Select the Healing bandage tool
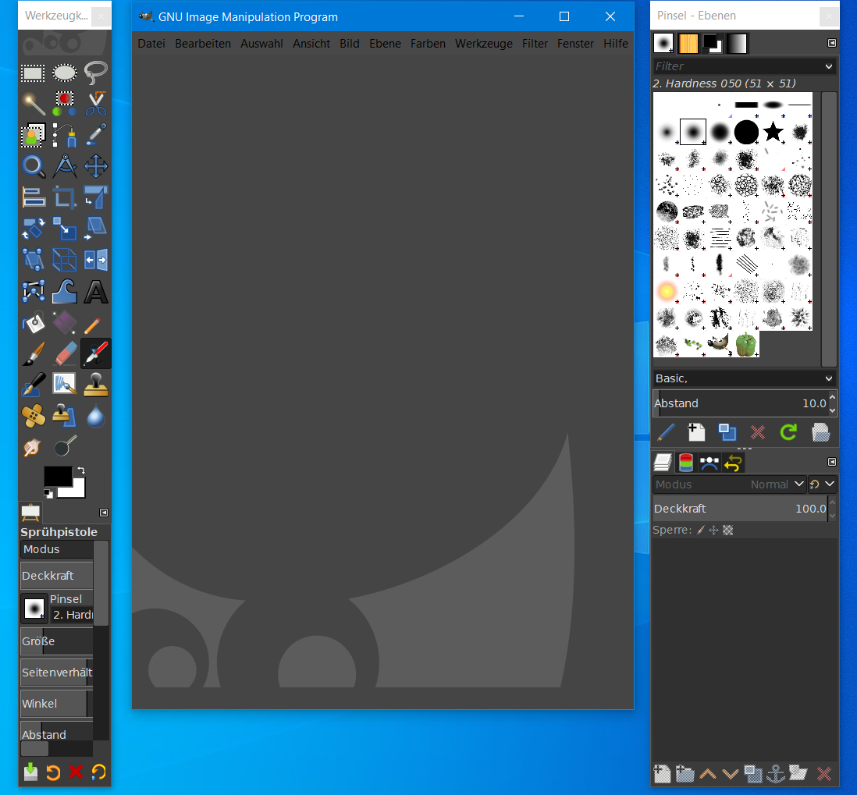This screenshot has width=857, height=795. pyautogui.click(x=33, y=416)
